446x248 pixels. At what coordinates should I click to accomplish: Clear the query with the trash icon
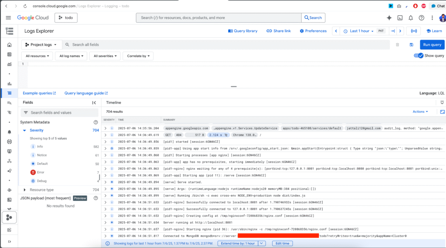click(397, 45)
